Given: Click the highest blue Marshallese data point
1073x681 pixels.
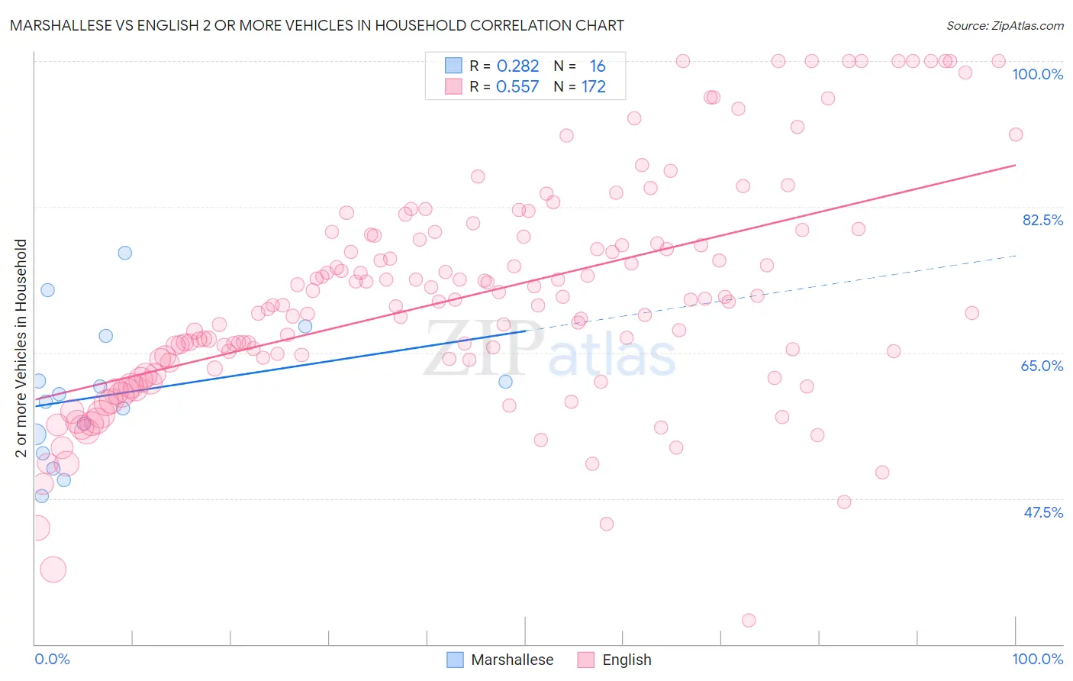Looking at the screenshot, I should click(x=125, y=253).
